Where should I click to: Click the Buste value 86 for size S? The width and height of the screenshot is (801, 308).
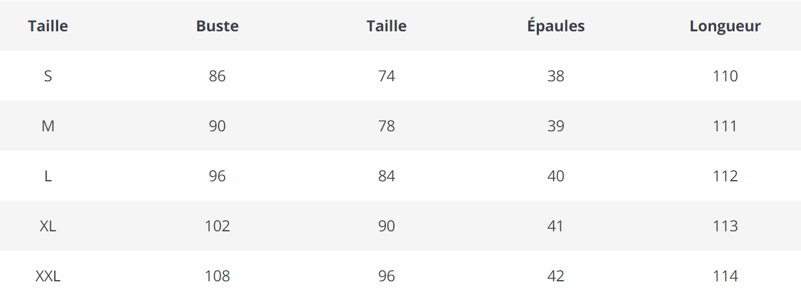pyautogui.click(x=217, y=76)
